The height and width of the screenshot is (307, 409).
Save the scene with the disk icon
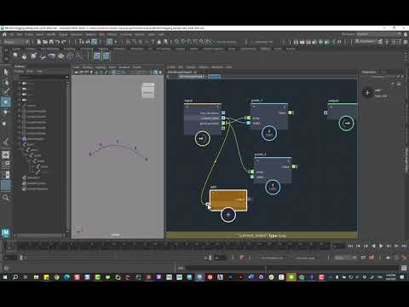51,42
